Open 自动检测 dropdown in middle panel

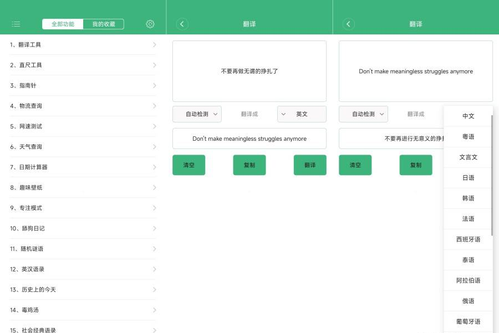197,114
